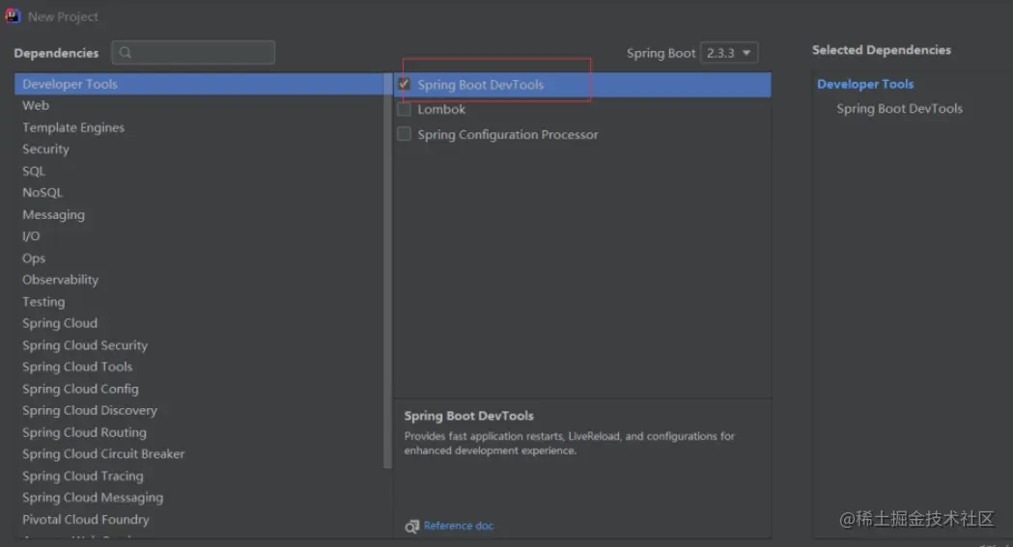Screen dimensions: 1013x547
Task: Enable the Lombok checkbox
Action: [x=404, y=109]
